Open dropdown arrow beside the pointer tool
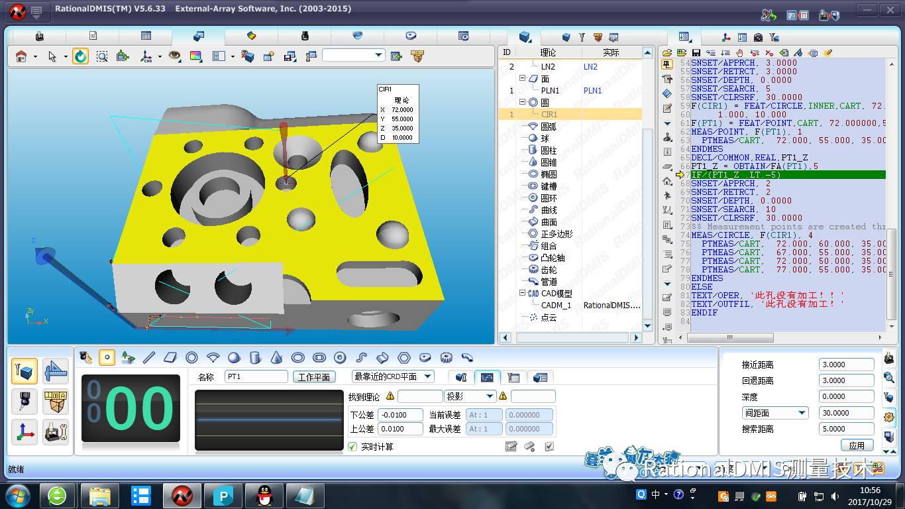This screenshot has height=509, width=905. tap(66, 57)
